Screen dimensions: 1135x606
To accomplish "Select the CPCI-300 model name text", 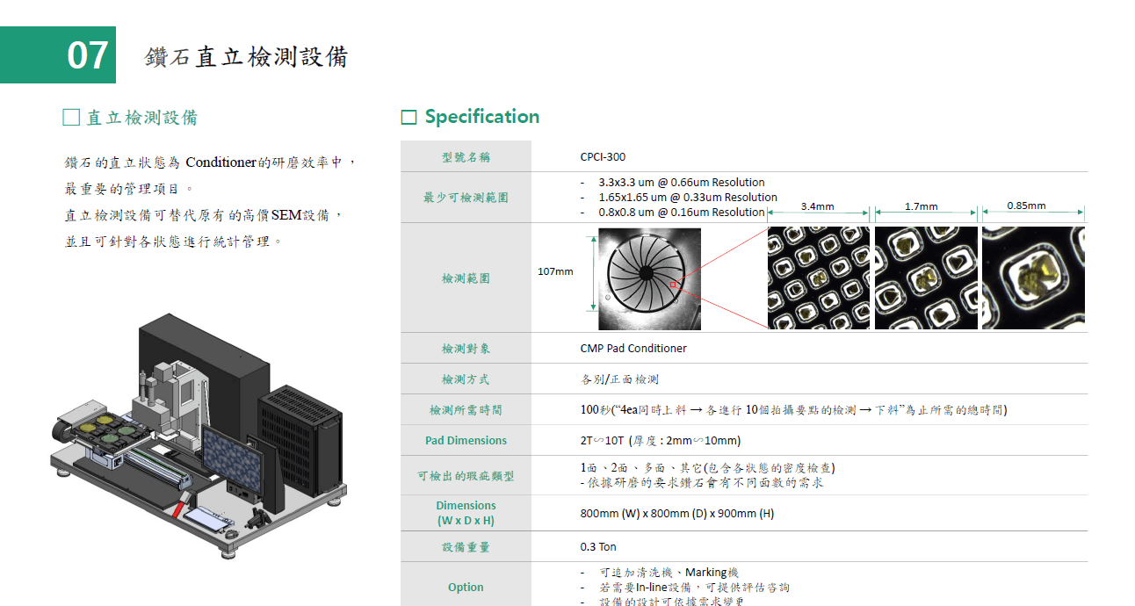I will (x=603, y=157).
